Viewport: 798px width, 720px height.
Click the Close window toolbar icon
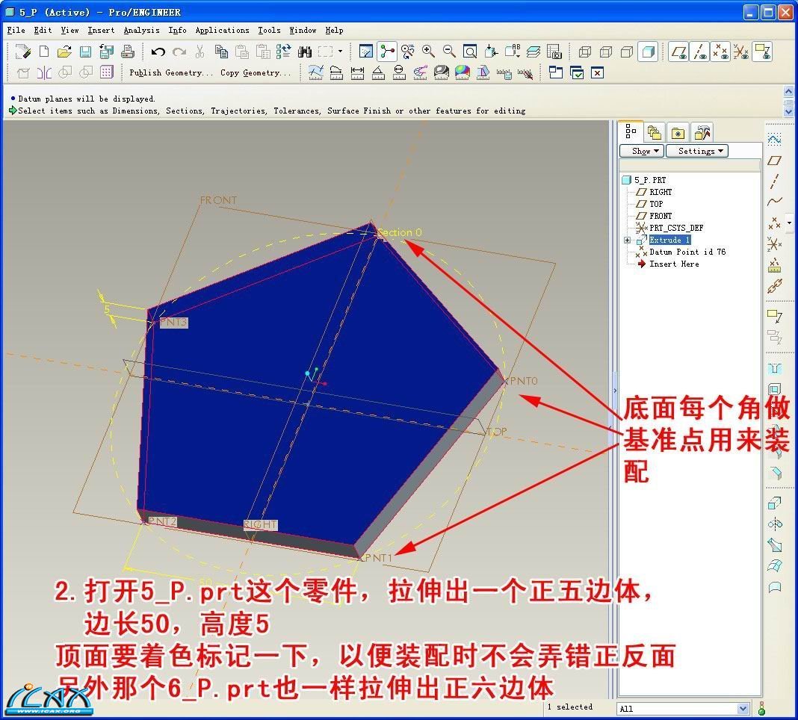[x=598, y=72]
